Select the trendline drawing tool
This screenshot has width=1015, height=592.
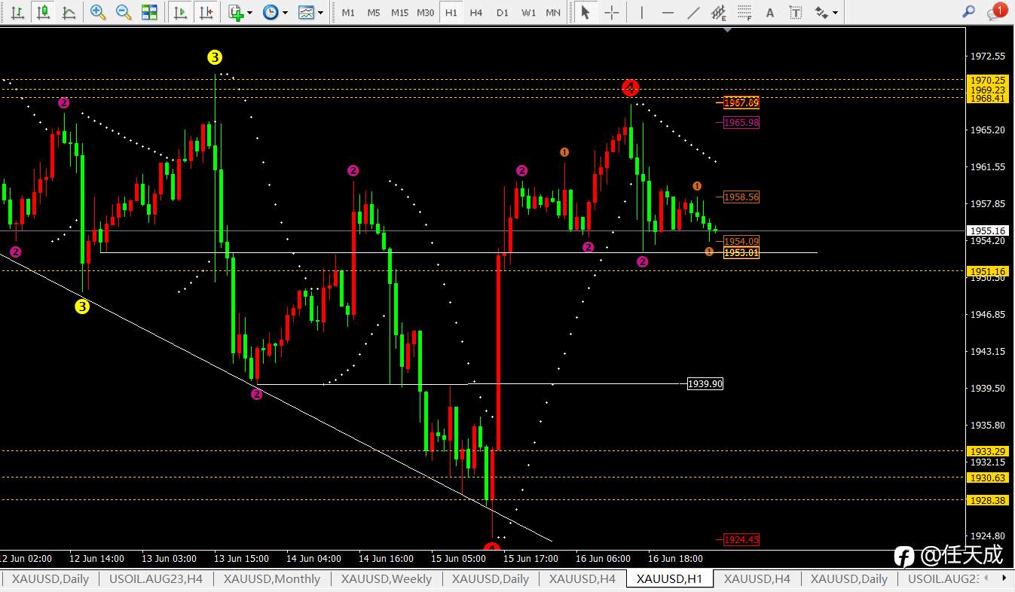click(693, 12)
